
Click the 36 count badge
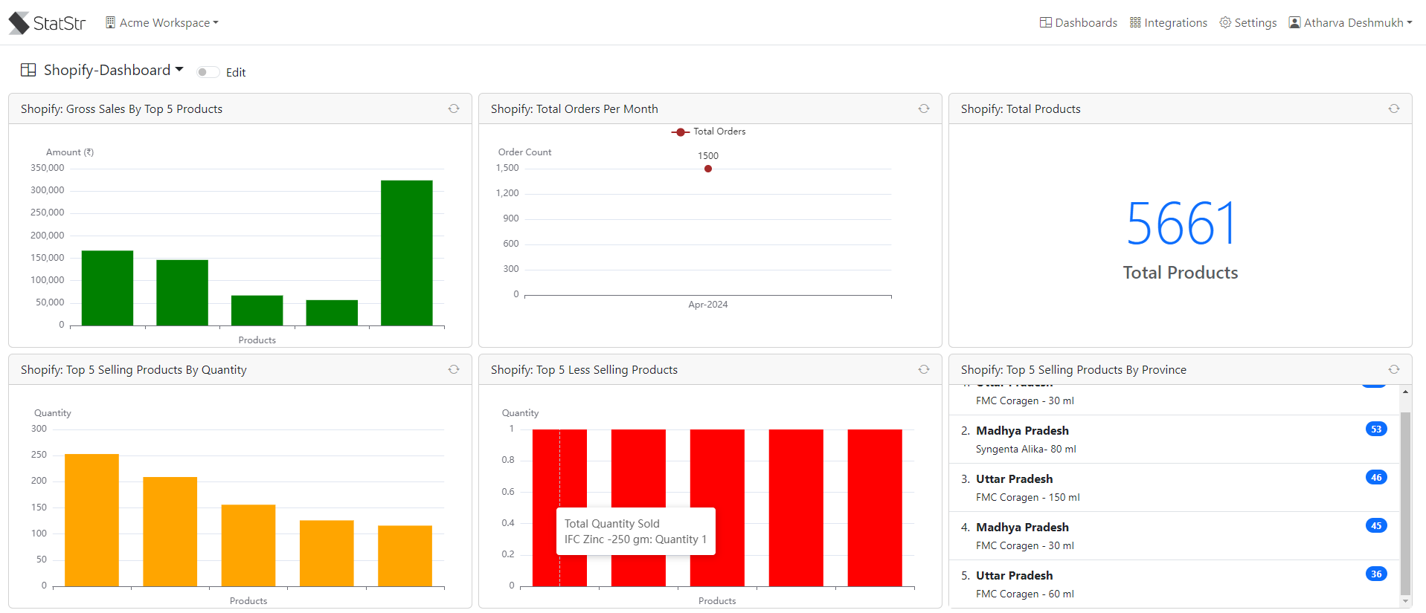(1376, 574)
